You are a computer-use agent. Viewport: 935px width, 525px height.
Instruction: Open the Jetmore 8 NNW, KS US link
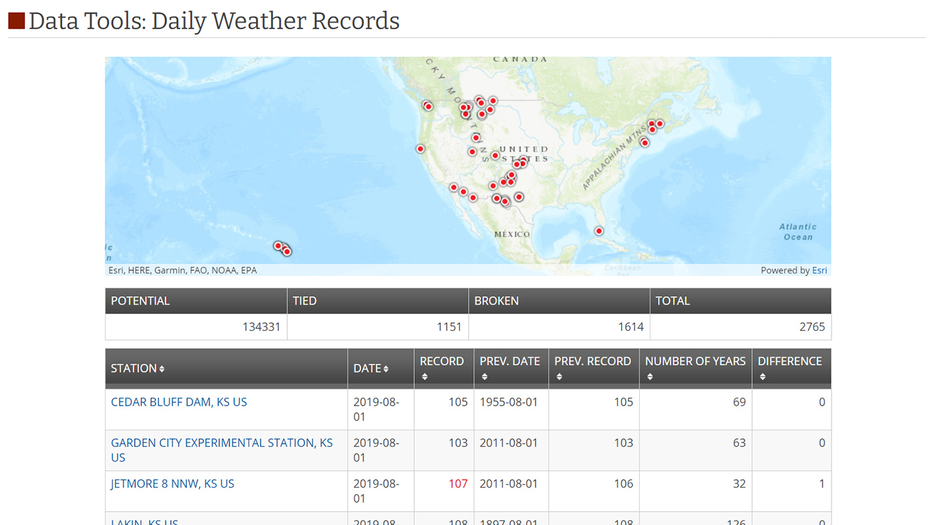tap(172, 484)
